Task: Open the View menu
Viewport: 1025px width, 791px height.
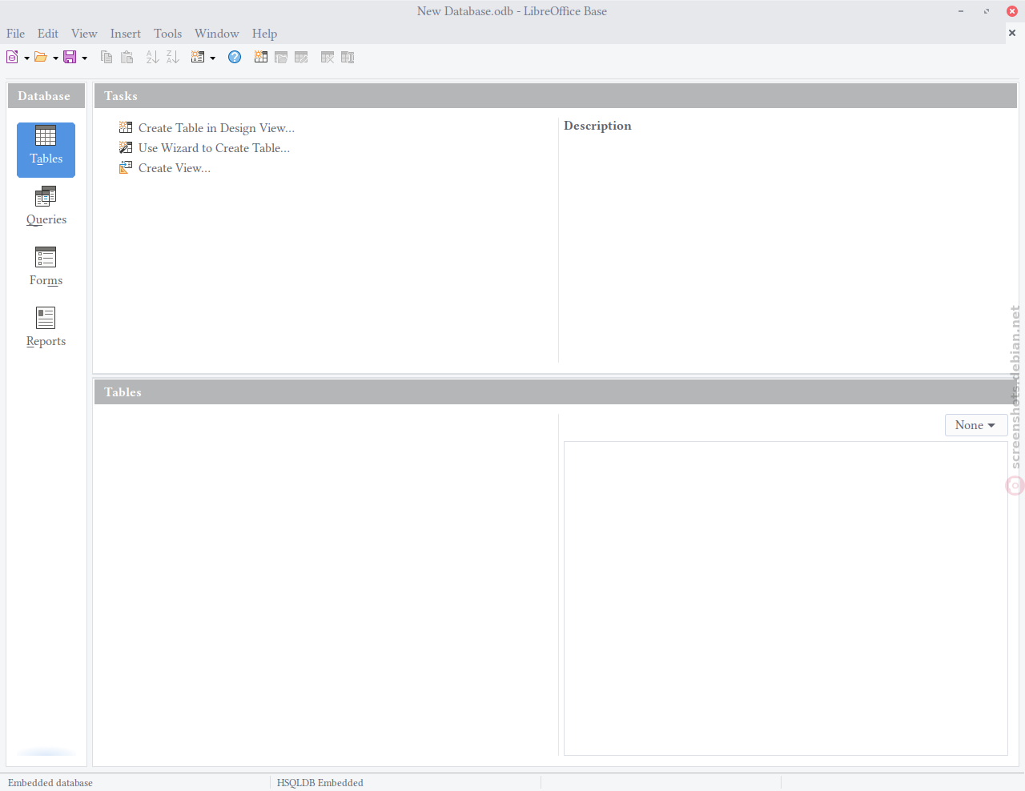Action: click(x=84, y=34)
